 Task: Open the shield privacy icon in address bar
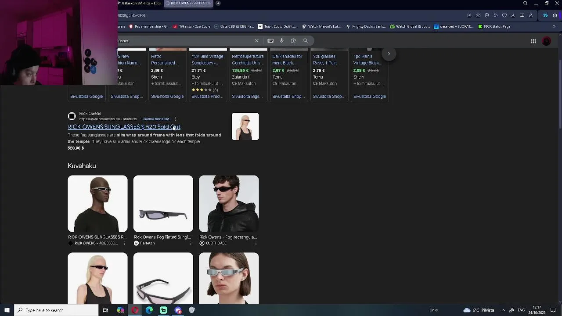tap(487, 15)
